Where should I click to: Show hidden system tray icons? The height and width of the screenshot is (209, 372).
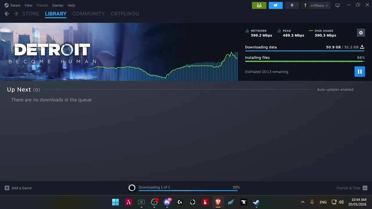tap(303, 202)
